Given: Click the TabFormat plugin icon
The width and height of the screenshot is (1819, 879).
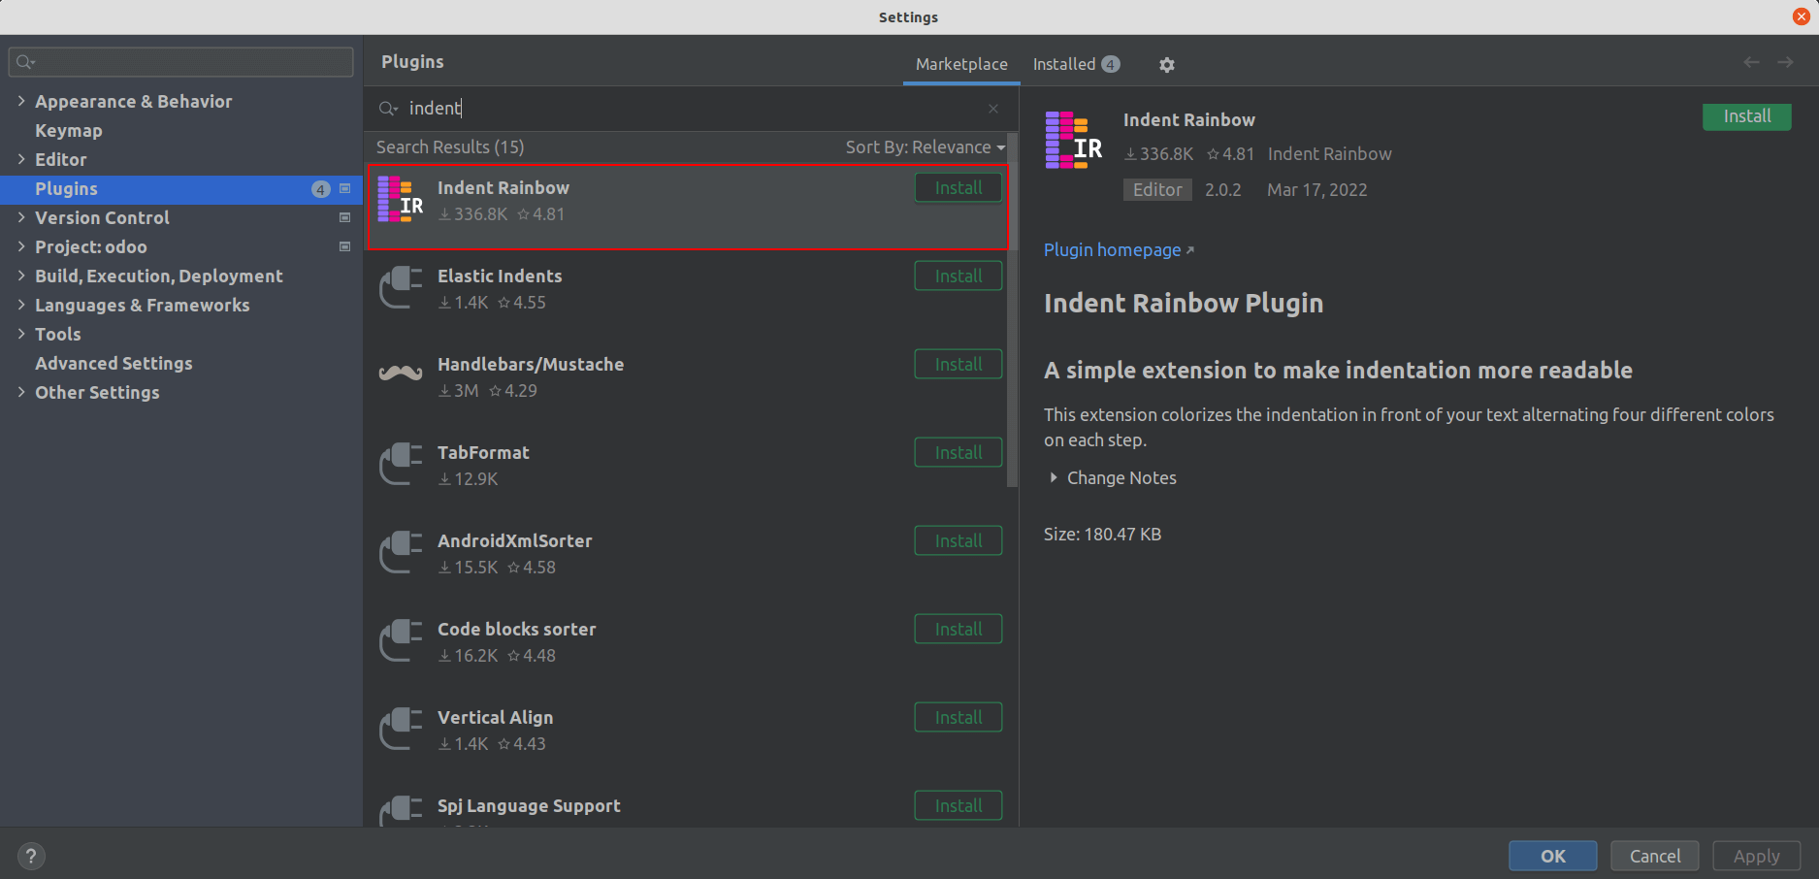Looking at the screenshot, I should point(401,464).
